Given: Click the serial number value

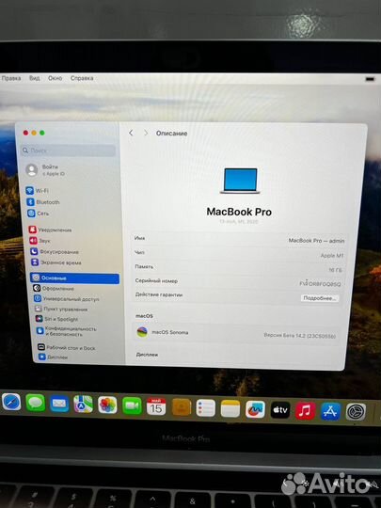Looking at the screenshot, I should [320, 284].
